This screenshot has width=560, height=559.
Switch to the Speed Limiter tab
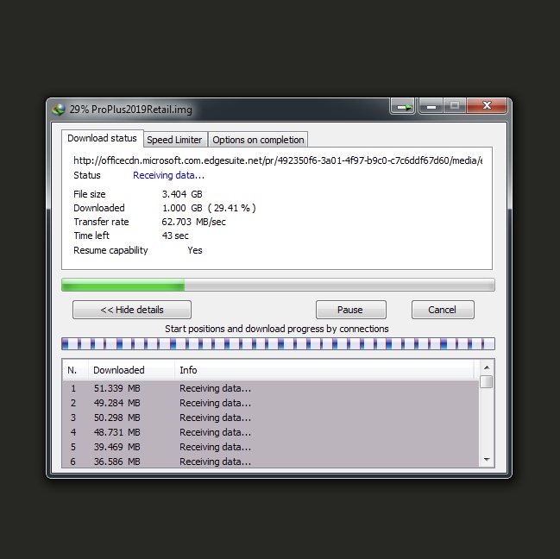coord(174,140)
